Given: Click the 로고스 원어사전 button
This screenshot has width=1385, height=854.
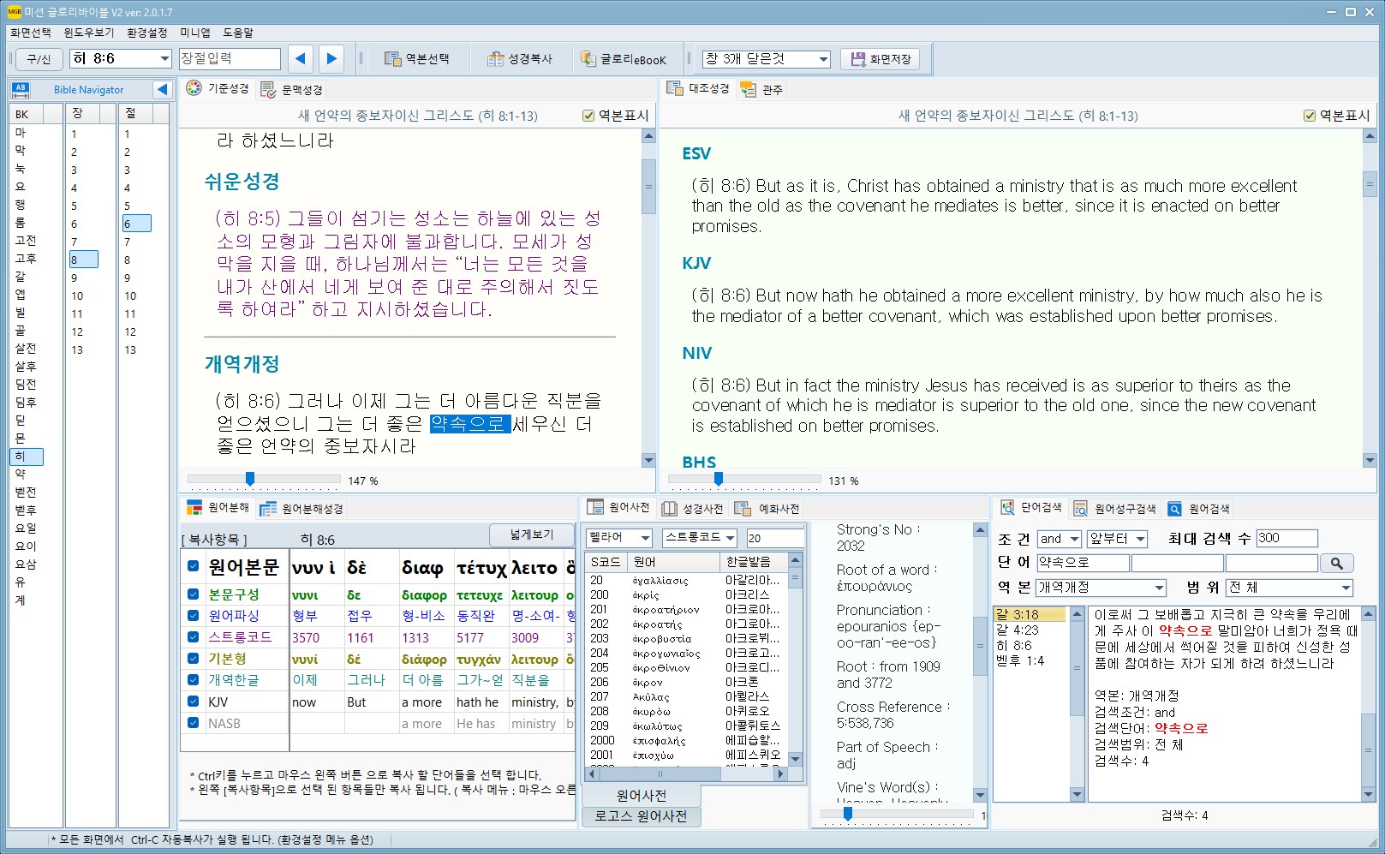Looking at the screenshot, I should point(641,816).
